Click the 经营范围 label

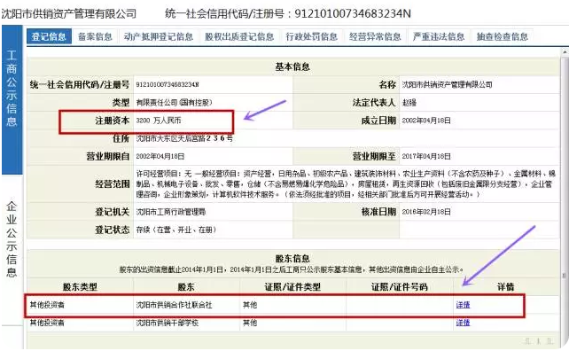pos(113,184)
